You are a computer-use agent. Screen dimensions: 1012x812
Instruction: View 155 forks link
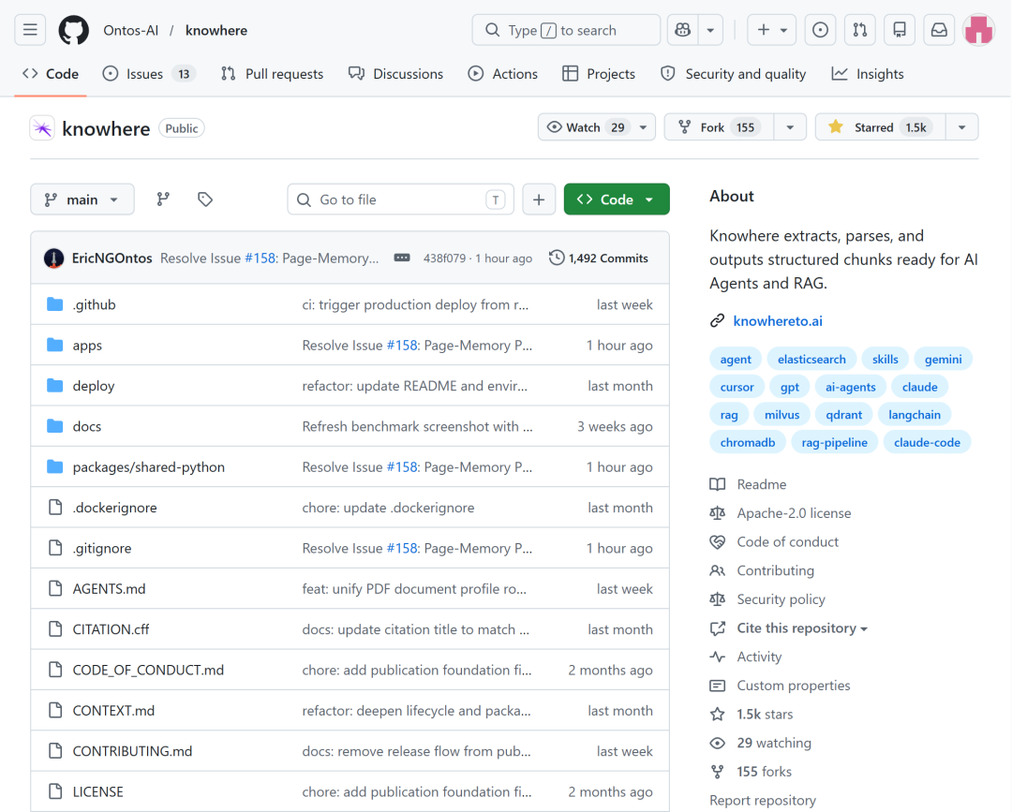(x=765, y=772)
